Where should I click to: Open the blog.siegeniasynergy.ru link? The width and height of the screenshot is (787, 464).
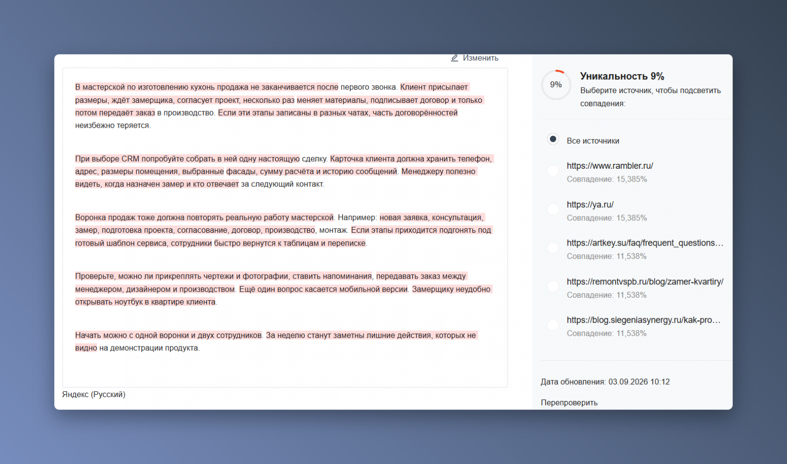pos(643,320)
